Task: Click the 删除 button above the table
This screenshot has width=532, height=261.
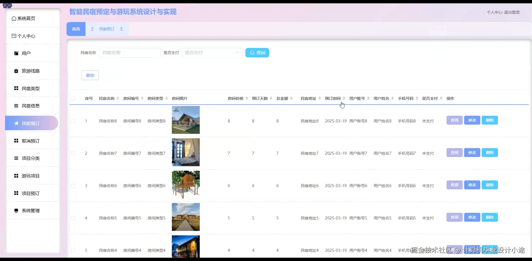Action: (90, 75)
